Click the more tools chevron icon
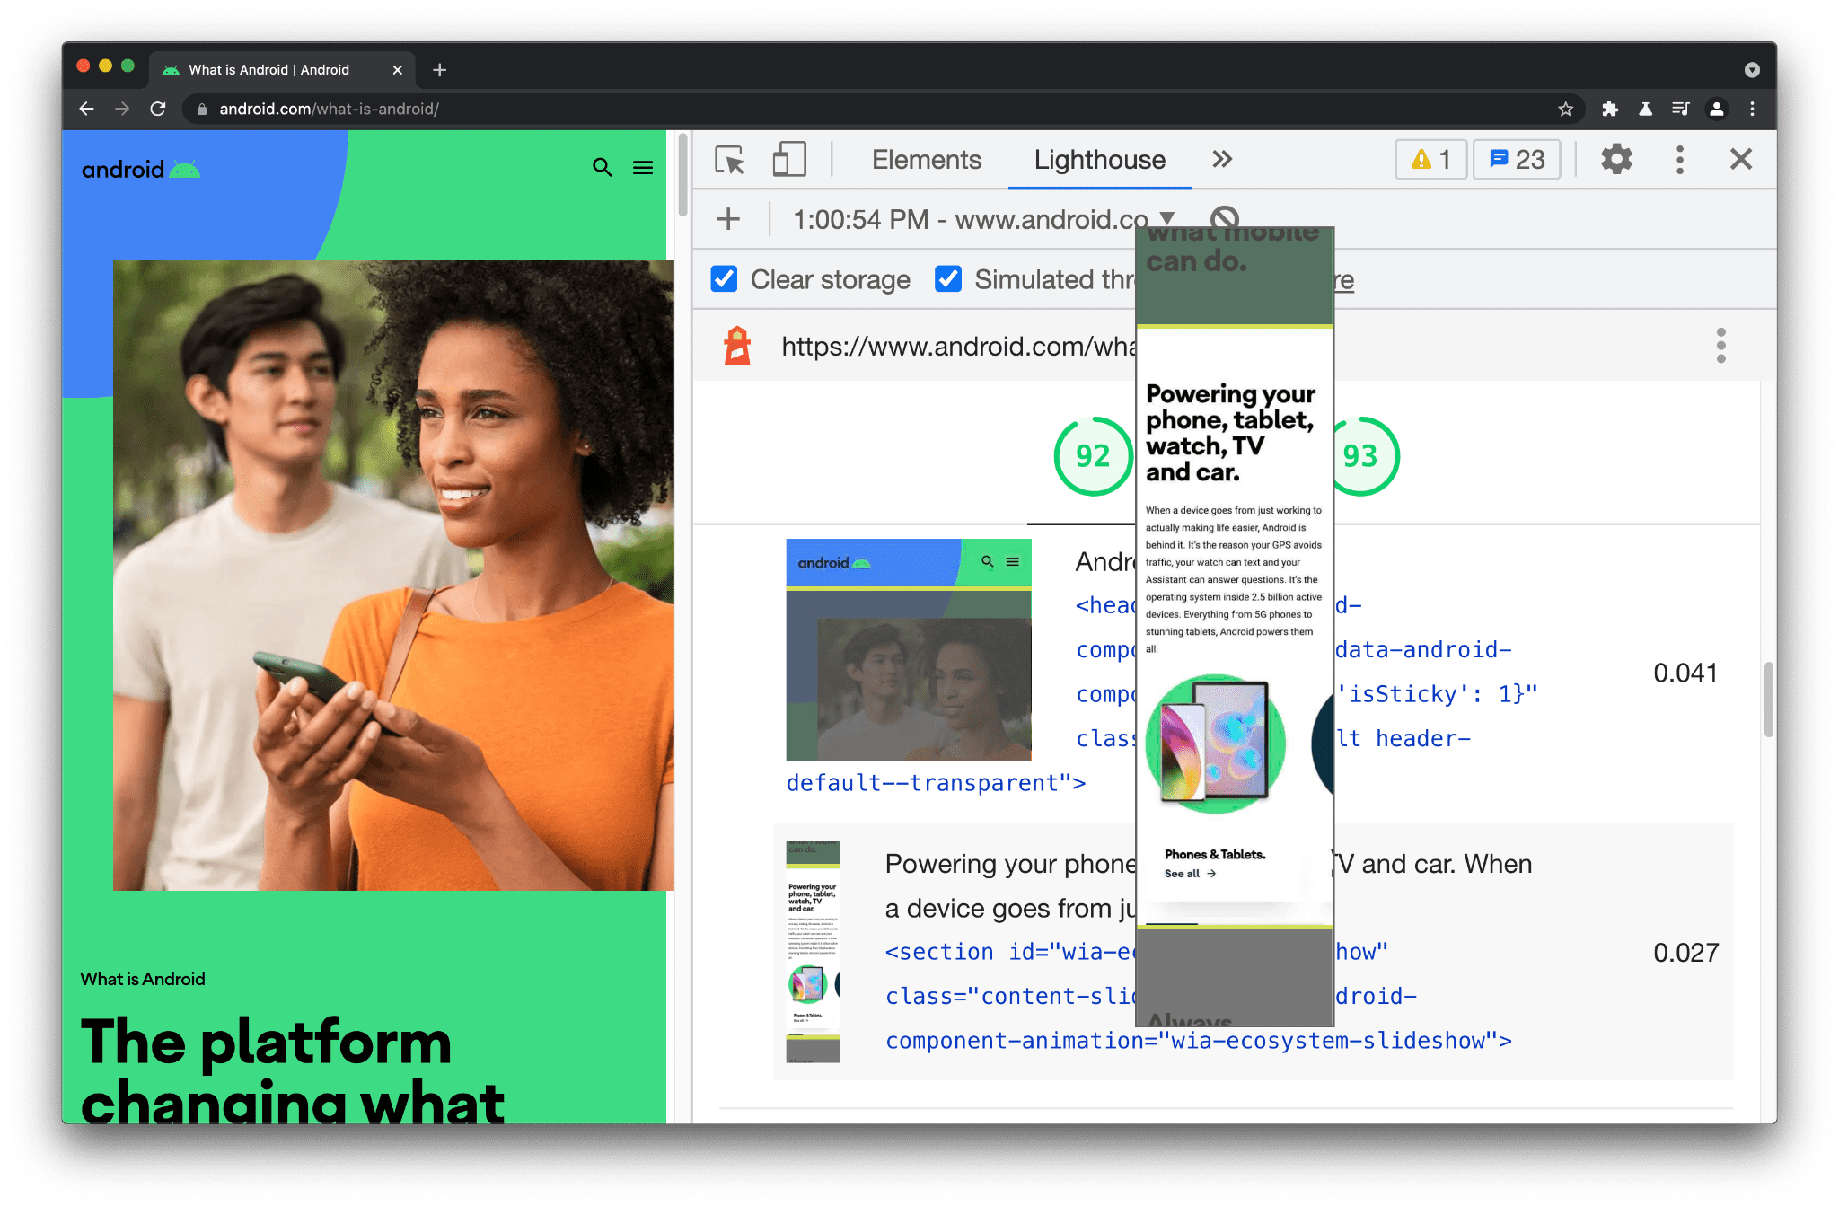Screen dimensions: 1839x1206 click(1221, 160)
